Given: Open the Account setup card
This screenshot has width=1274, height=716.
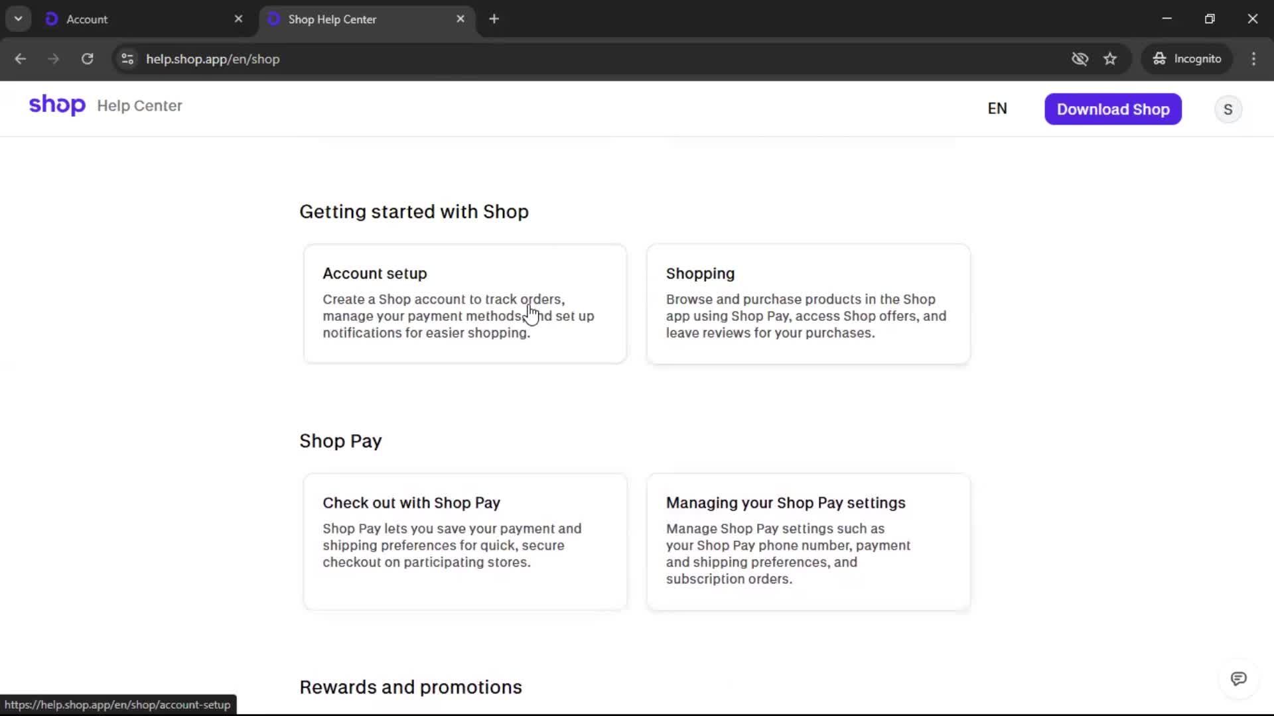Looking at the screenshot, I should (x=464, y=304).
